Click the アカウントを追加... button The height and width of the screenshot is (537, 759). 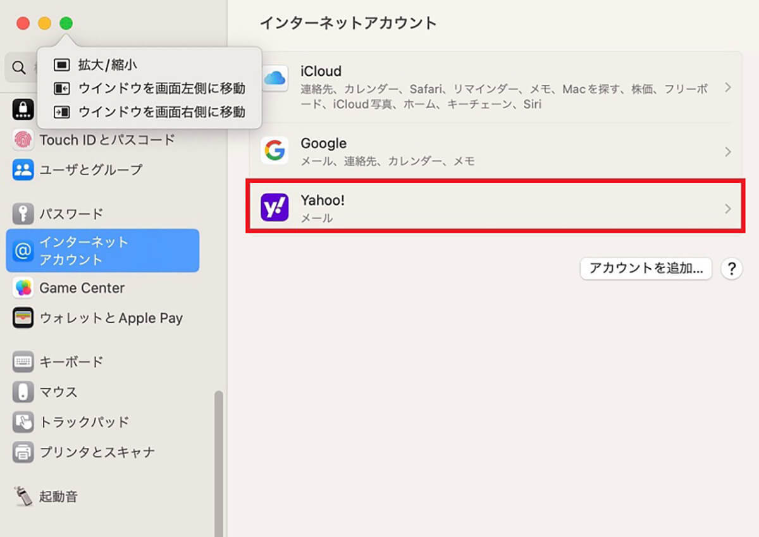click(646, 268)
